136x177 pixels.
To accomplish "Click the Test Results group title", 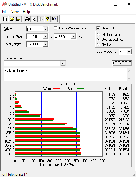I will point(68,84).
